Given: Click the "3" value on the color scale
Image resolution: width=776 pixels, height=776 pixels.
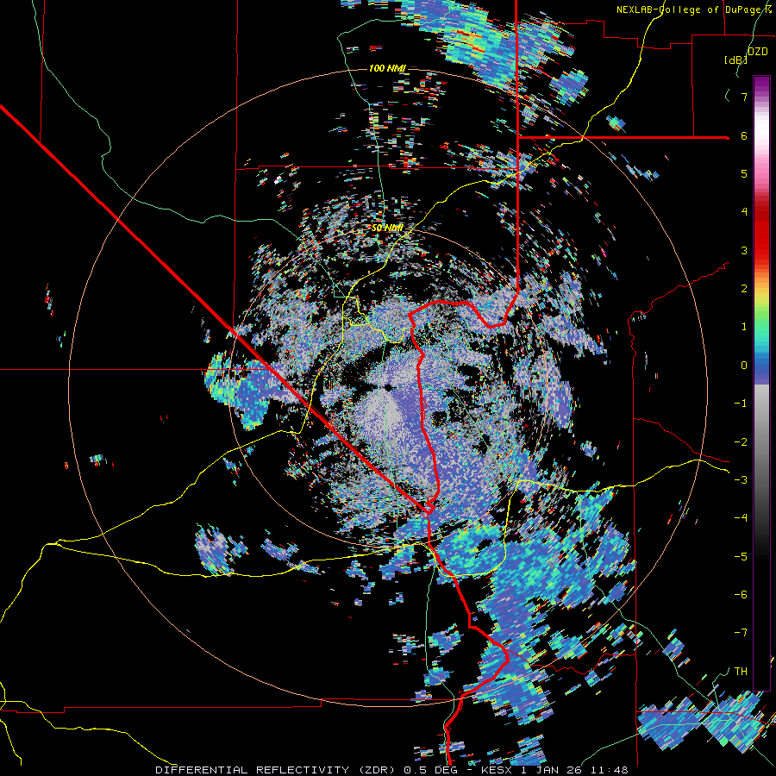Looking at the screenshot, I should click(x=744, y=250).
